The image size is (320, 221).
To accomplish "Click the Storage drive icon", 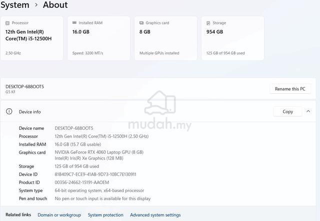I will click(208, 23).
